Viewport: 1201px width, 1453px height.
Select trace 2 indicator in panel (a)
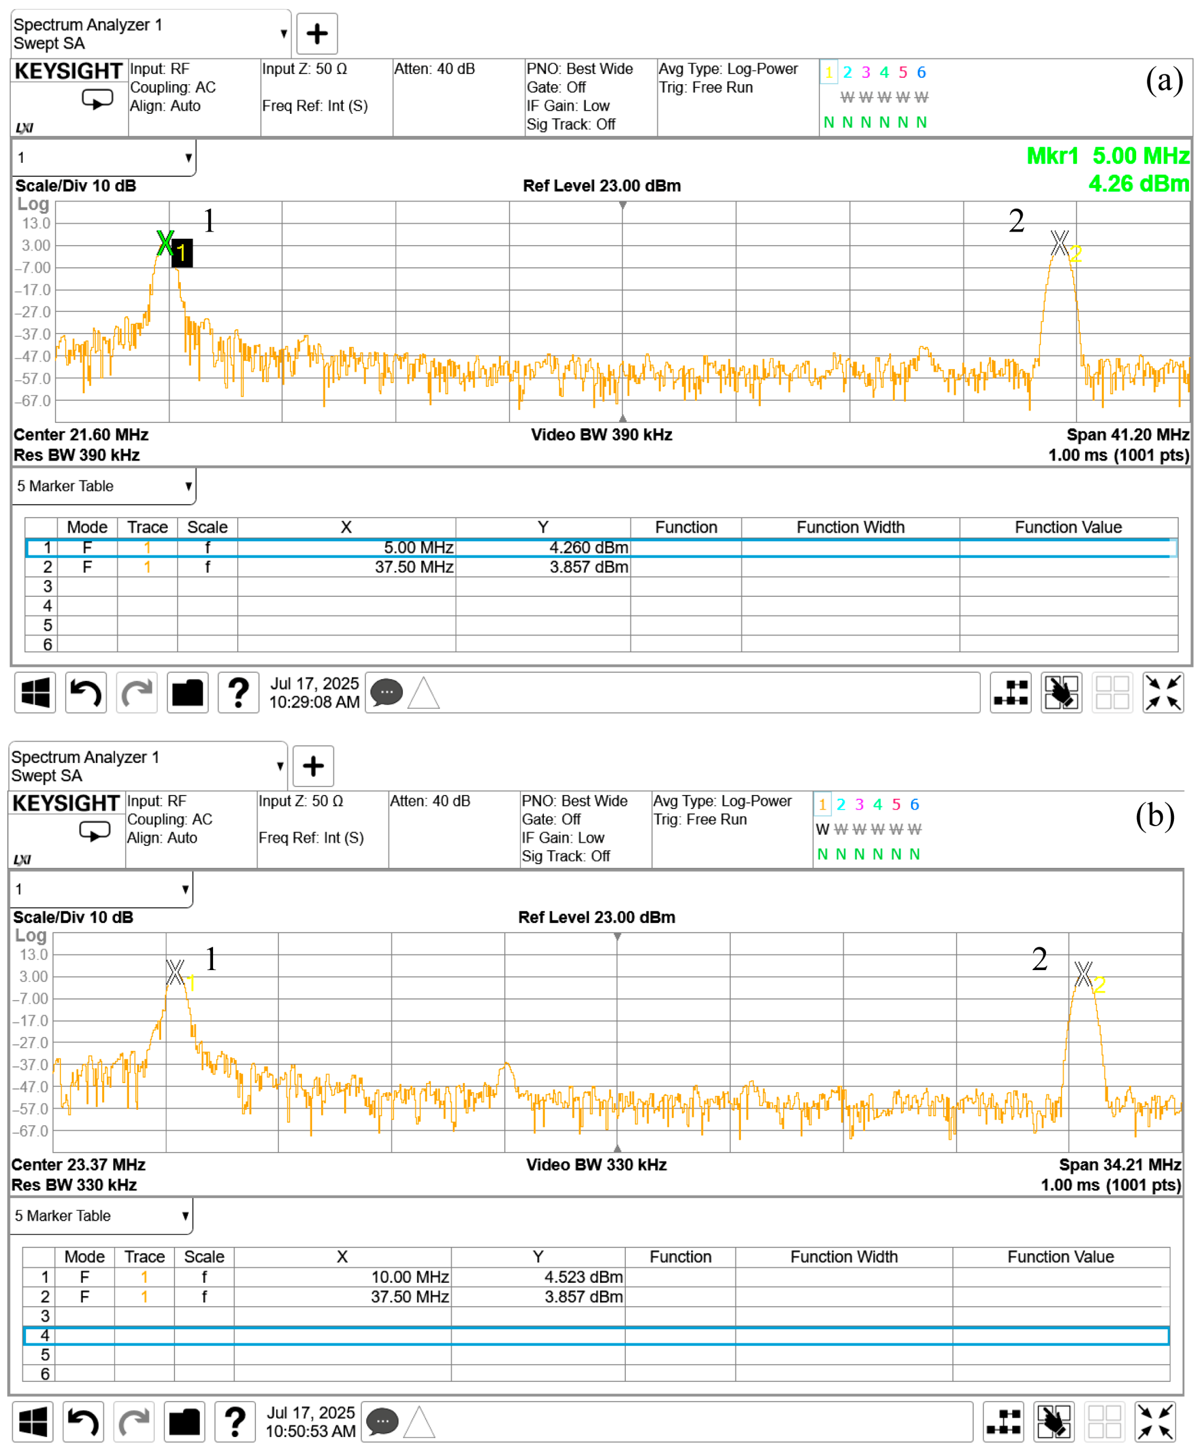(847, 72)
